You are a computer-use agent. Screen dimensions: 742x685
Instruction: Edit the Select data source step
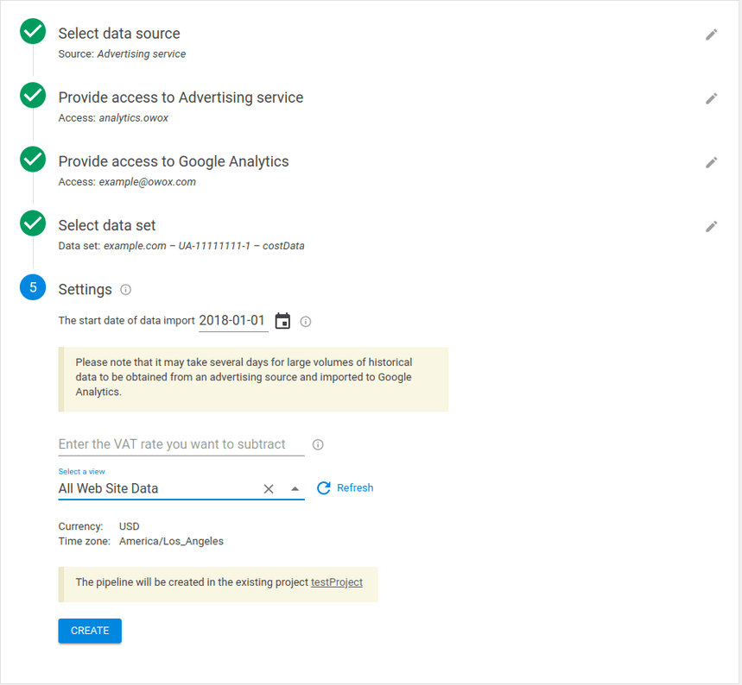(711, 35)
